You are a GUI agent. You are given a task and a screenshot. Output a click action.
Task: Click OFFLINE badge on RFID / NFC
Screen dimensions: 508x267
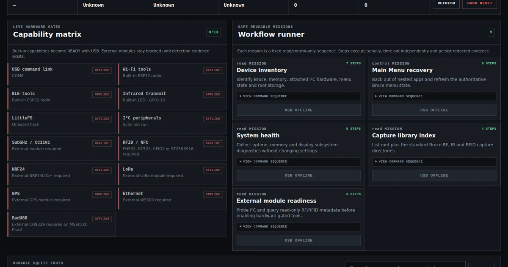click(x=213, y=143)
